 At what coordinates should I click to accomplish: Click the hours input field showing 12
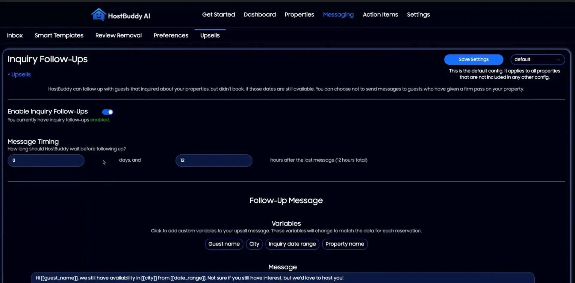pos(214,160)
